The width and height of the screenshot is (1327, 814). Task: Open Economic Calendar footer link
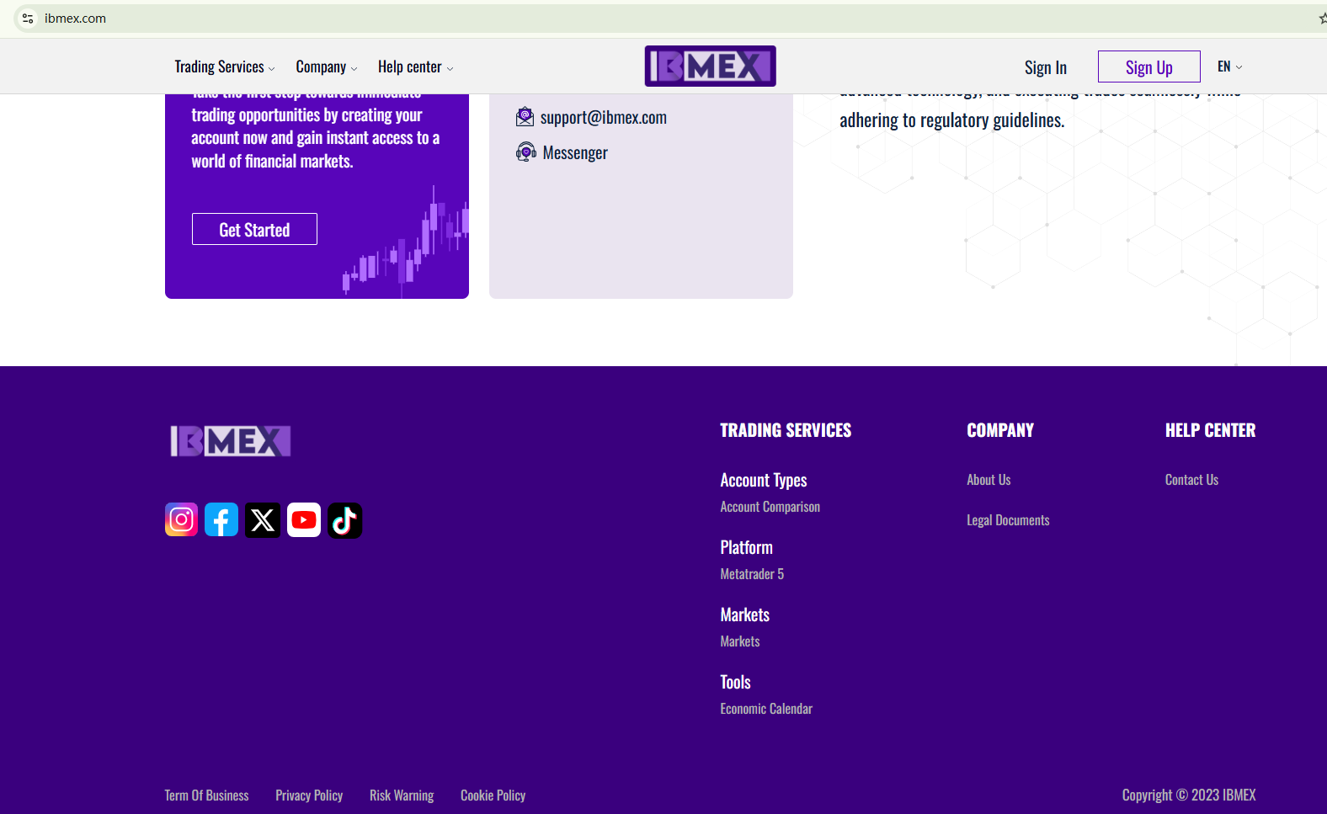coord(766,709)
